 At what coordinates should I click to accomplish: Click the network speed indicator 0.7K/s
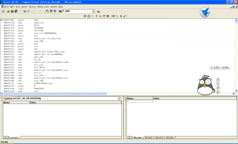tap(220, 67)
